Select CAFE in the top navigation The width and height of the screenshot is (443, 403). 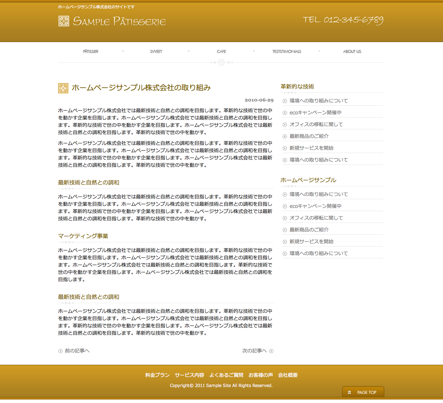click(221, 51)
